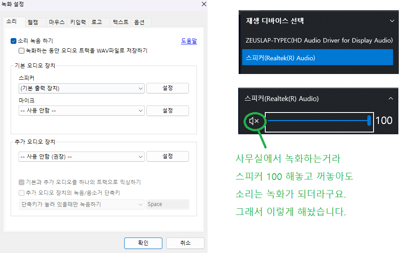Select the 키입력 tab
Viewport: 417px width, 253px height.
(78, 22)
